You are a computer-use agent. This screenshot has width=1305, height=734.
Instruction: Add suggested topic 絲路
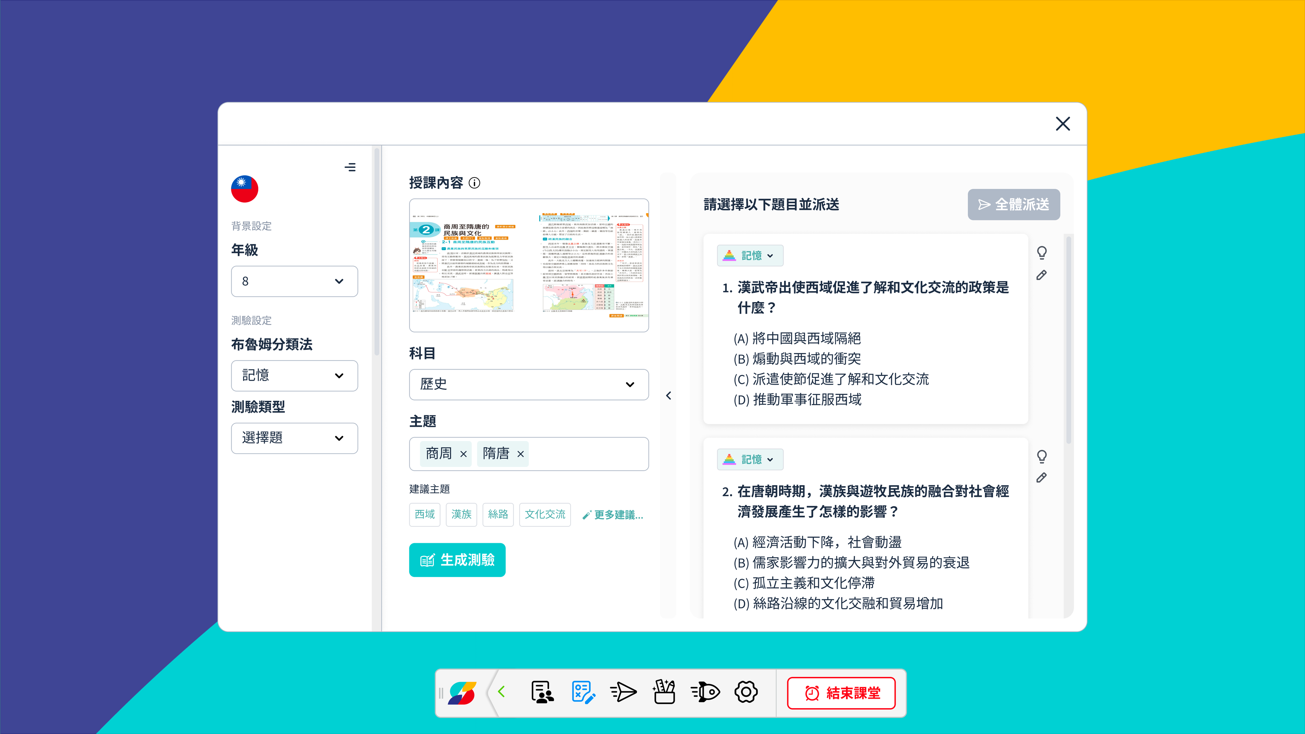click(498, 515)
